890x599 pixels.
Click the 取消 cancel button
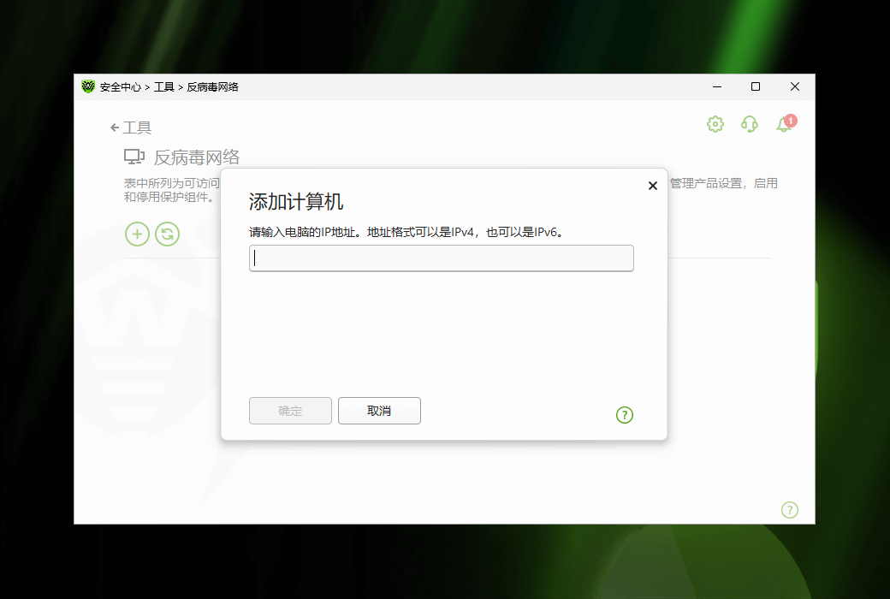379,411
